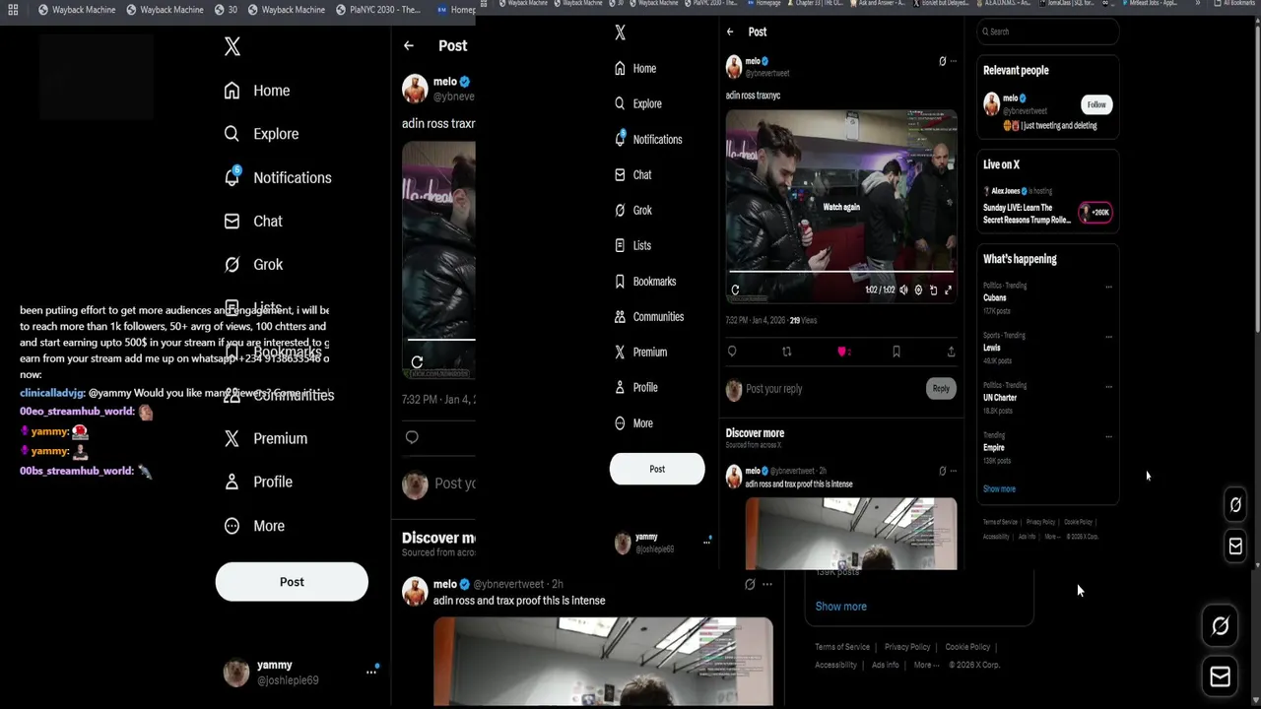Go back using the arrow in the smaller window
The height and width of the screenshot is (709, 1261).
[x=730, y=32]
